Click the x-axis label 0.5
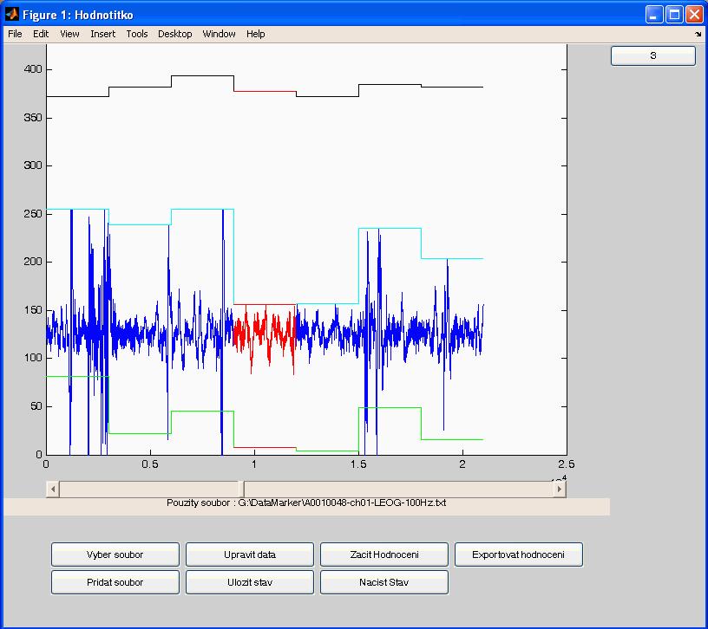Screen dimensions: 708x629 click(x=150, y=464)
